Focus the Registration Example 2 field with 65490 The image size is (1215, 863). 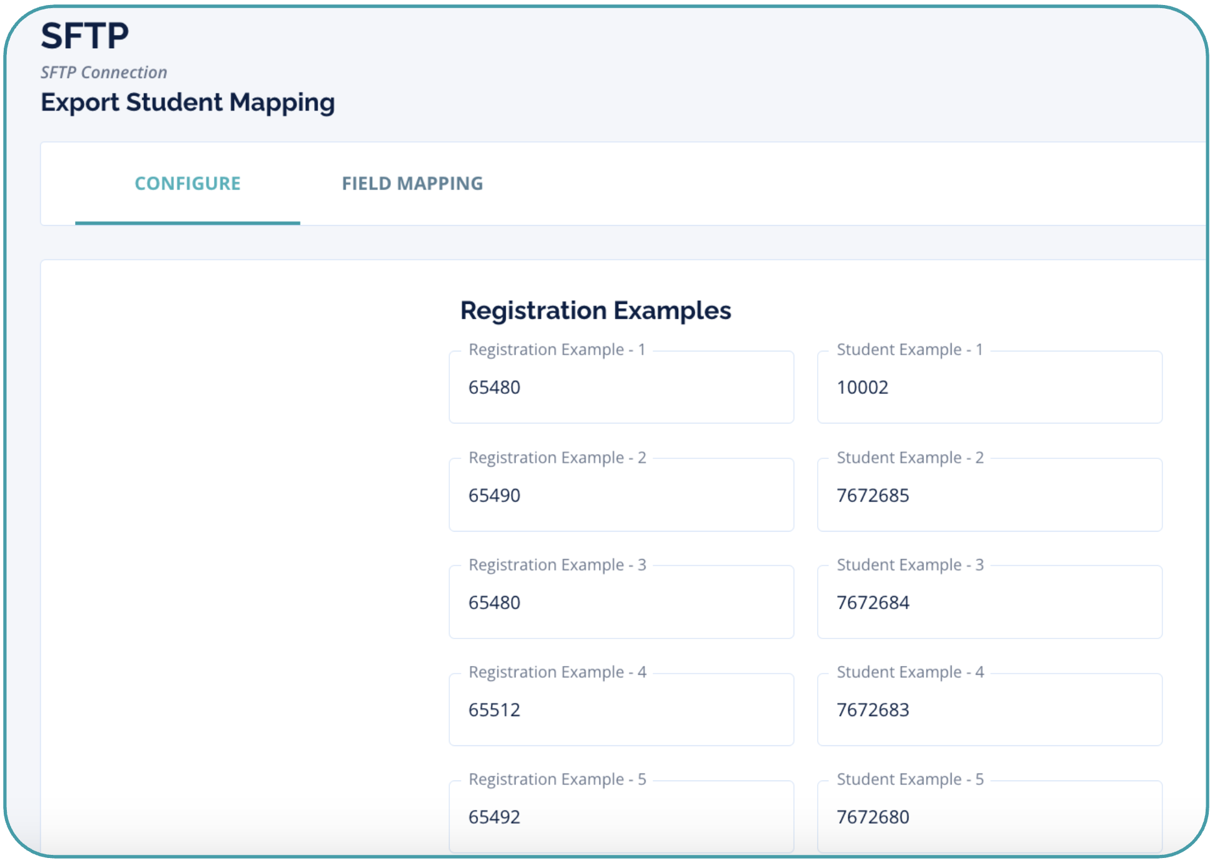pyautogui.click(x=621, y=495)
